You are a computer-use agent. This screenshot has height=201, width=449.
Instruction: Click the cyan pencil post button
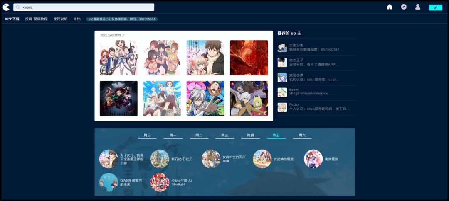tap(436, 8)
